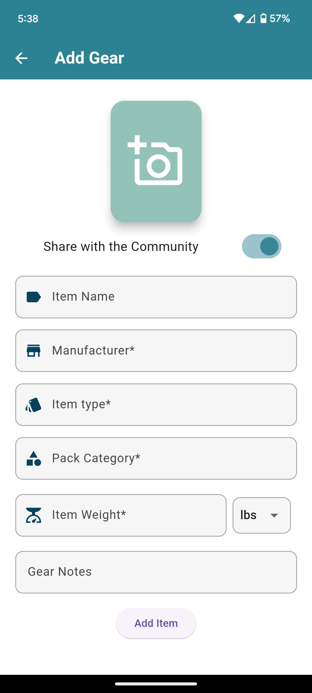Open the lbs weight unit dropdown
Screen dimensions: 312x693
coord(262,515)
